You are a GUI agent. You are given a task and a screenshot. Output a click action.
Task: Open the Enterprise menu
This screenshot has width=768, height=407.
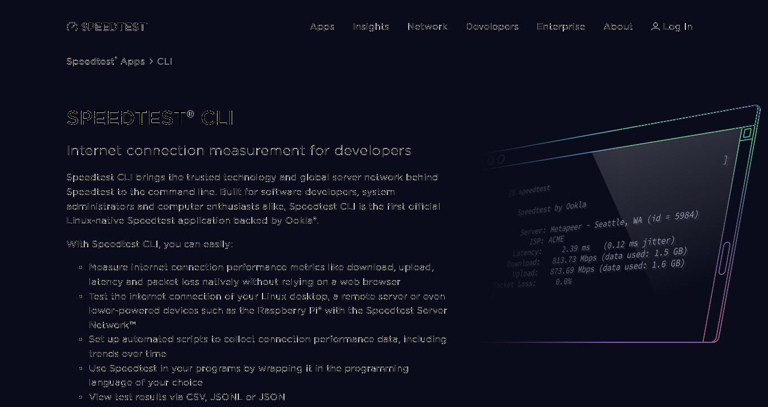pyautogui.click(x=561, y=26)
